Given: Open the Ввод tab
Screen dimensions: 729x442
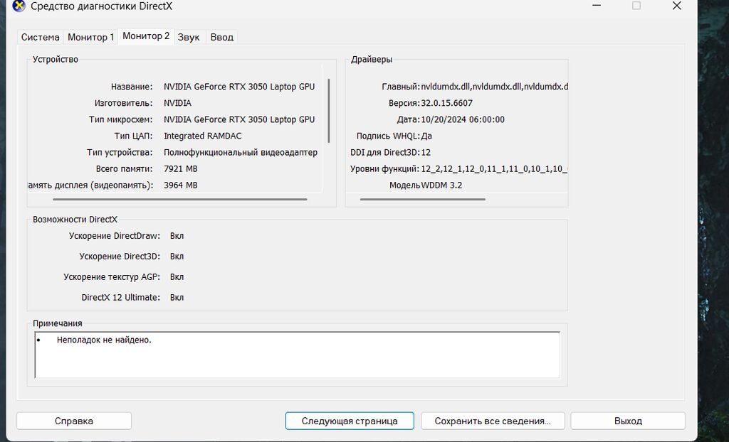Looking at the screenshot, I should click(x=222, y=37).
